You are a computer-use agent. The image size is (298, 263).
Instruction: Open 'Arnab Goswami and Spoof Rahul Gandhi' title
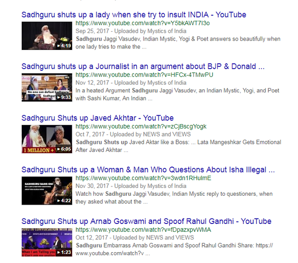[147, 221]
